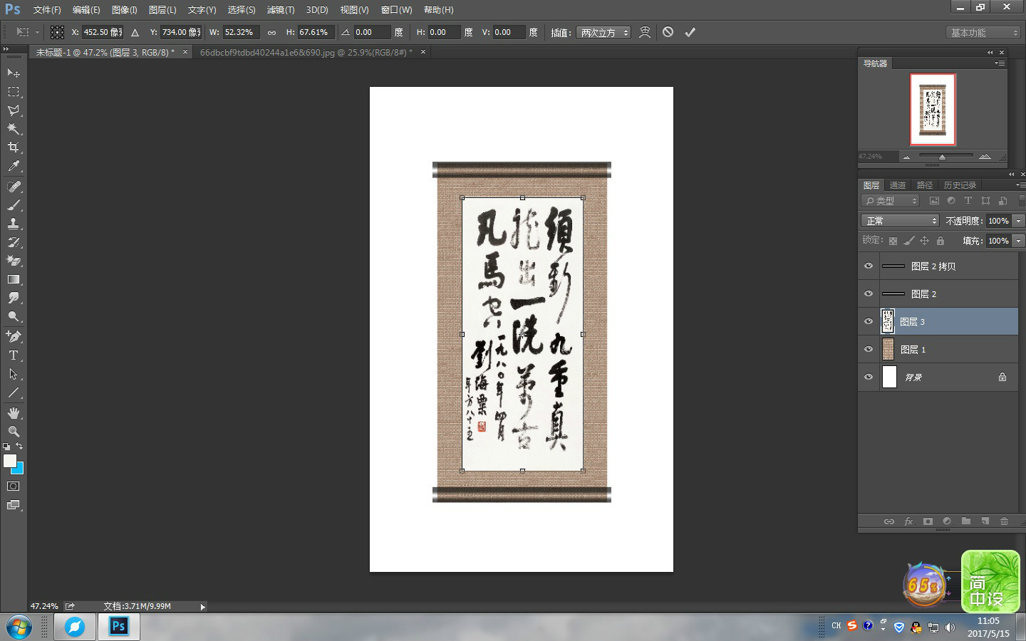Click the background color swatch
The width and height of the screenshot is (1026, 641).
pos(19,469)
